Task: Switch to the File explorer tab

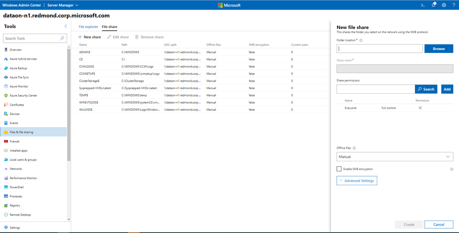Action: pyautogui.click(x=88, y=27)
